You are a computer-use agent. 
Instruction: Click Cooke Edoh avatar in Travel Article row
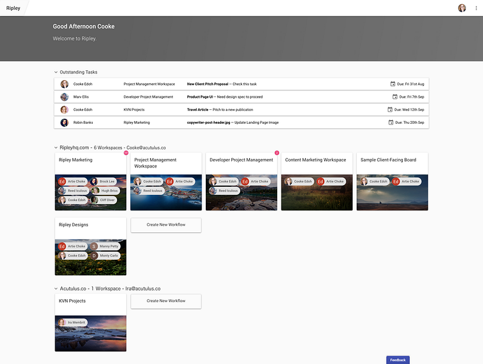[x=64, y=110]
